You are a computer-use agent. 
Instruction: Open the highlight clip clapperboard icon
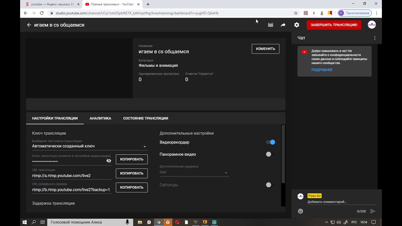pyautogui.click(x=270, y=25)
